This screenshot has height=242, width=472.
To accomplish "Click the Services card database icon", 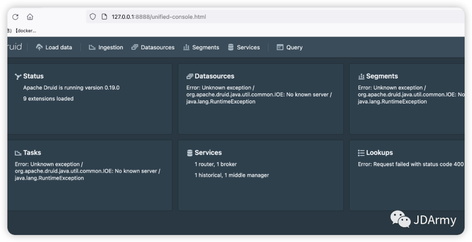I will tap(190, 153).
